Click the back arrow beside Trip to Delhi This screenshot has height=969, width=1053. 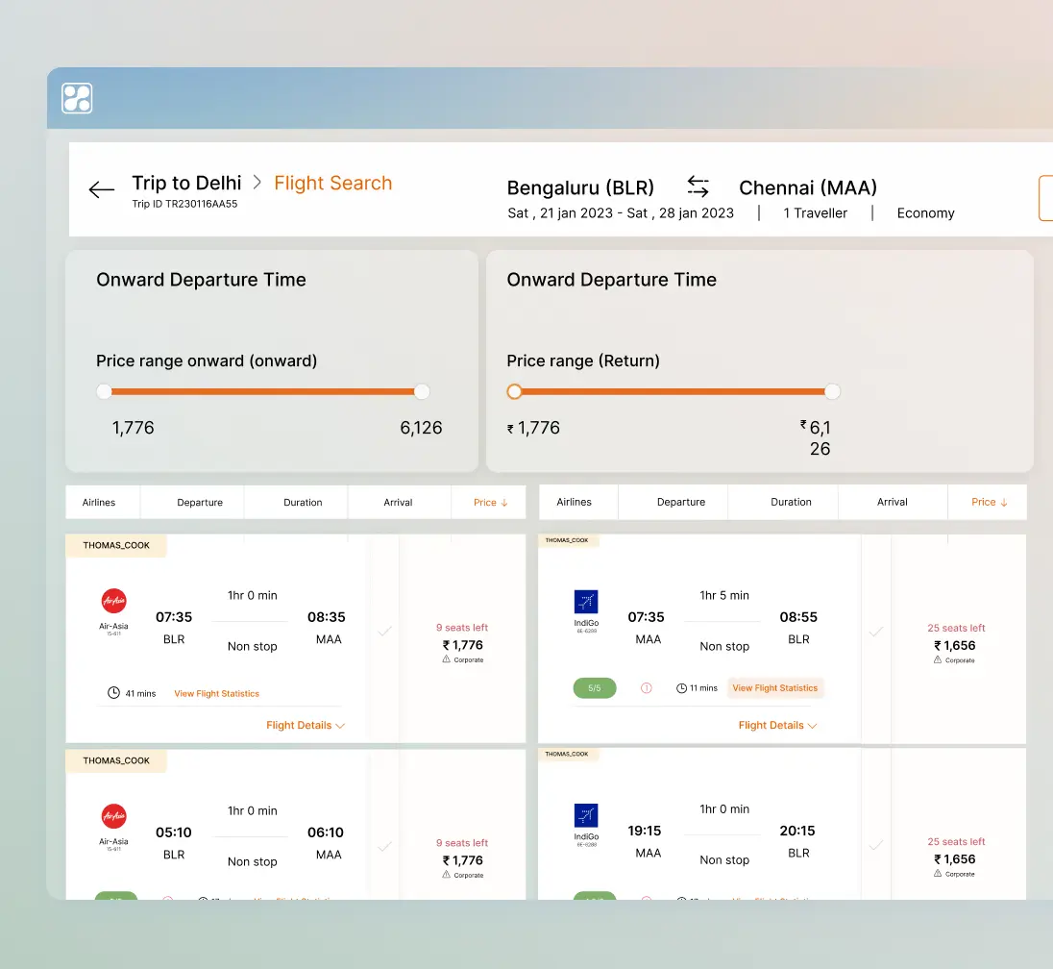click(x=102, y=189)
